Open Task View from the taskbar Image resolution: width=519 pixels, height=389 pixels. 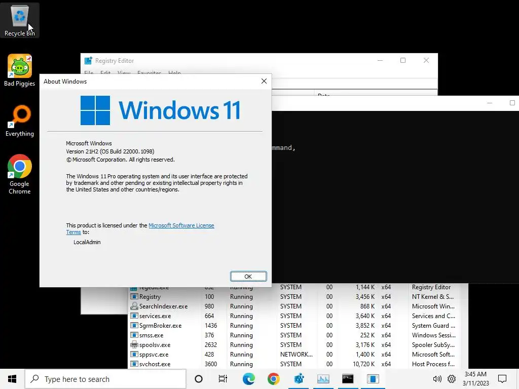(x=223, y=379)
